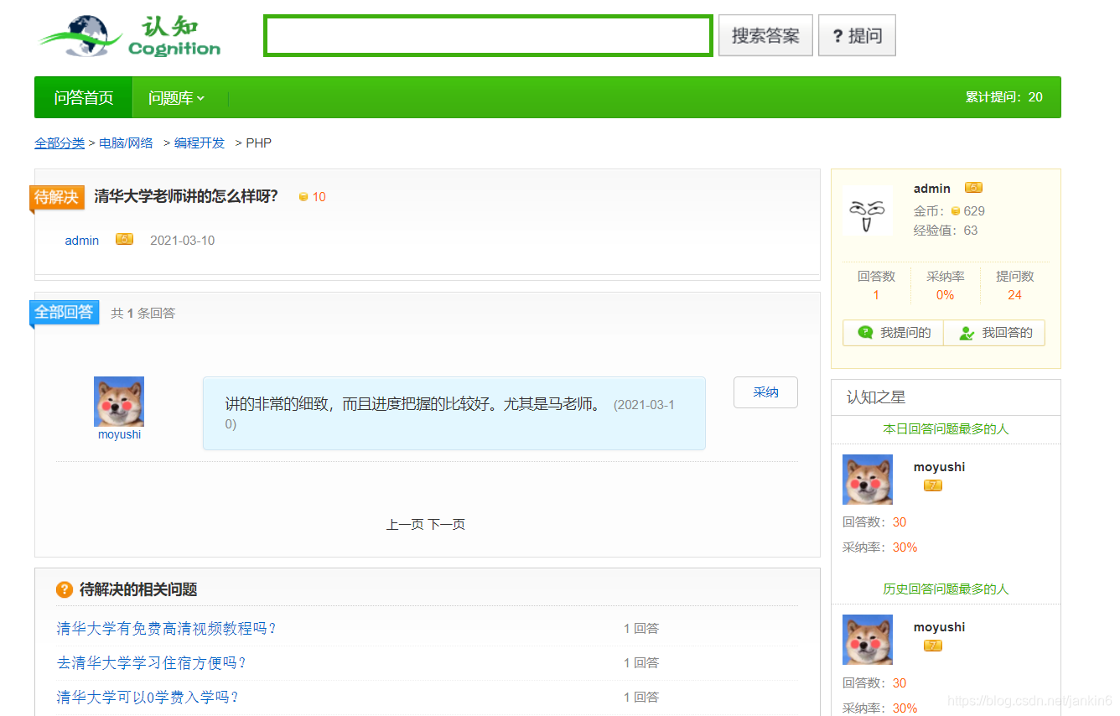Image resolution: width=1120 pixels, height=716 pixels.
Task: Click admin's level badge beside the username
Action: 123,238
